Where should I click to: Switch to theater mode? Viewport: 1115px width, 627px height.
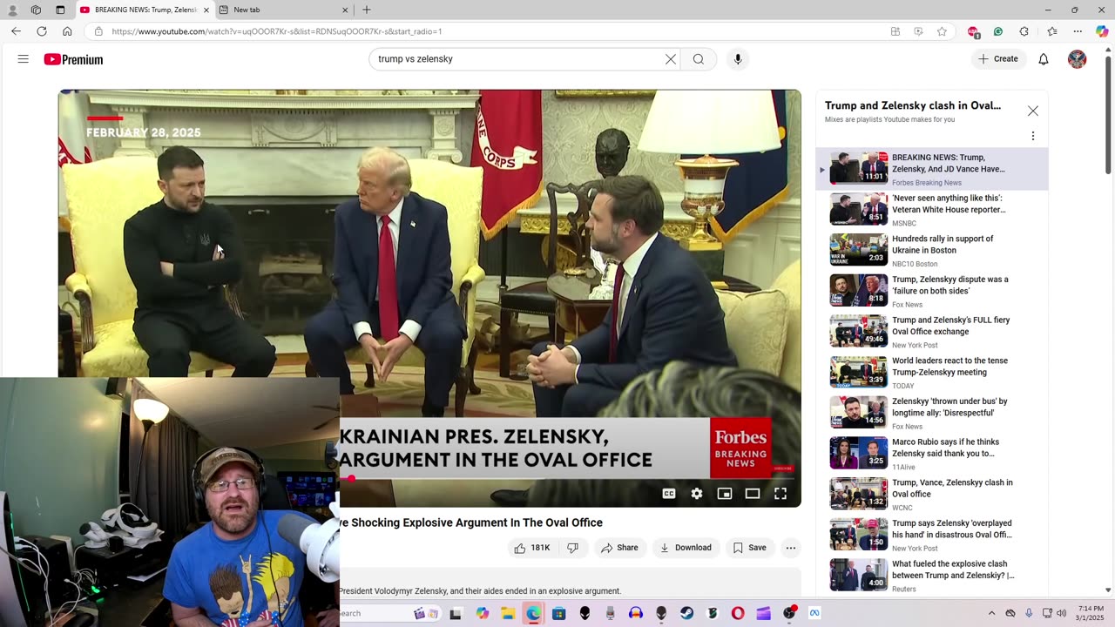click(753, 494)
